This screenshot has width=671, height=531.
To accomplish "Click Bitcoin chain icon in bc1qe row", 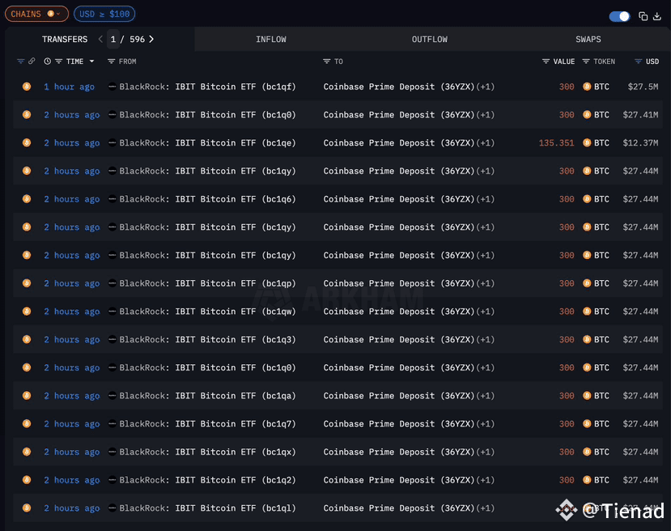I will pos(27,142).
